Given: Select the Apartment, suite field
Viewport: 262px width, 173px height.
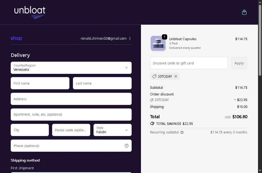Looking at the screenshot, I should [x=71, y=115].
